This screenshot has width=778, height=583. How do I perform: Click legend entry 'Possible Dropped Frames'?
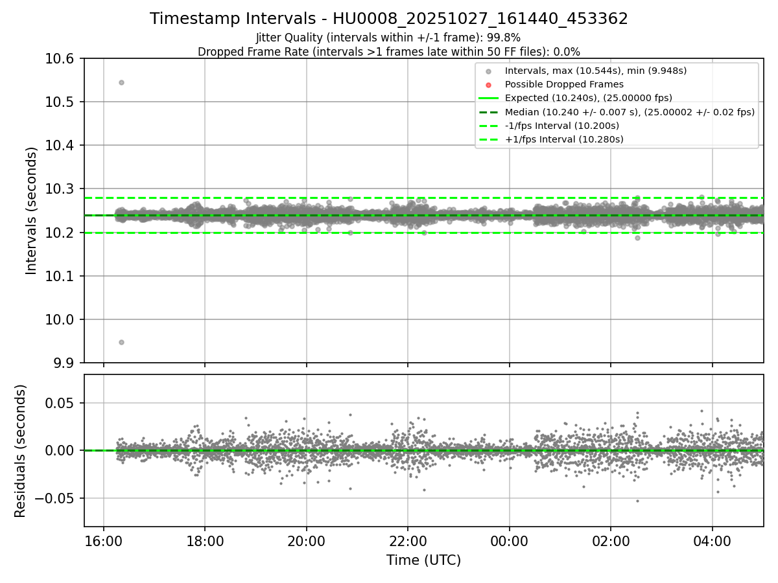pyautogui.click(x=564, y=84)
